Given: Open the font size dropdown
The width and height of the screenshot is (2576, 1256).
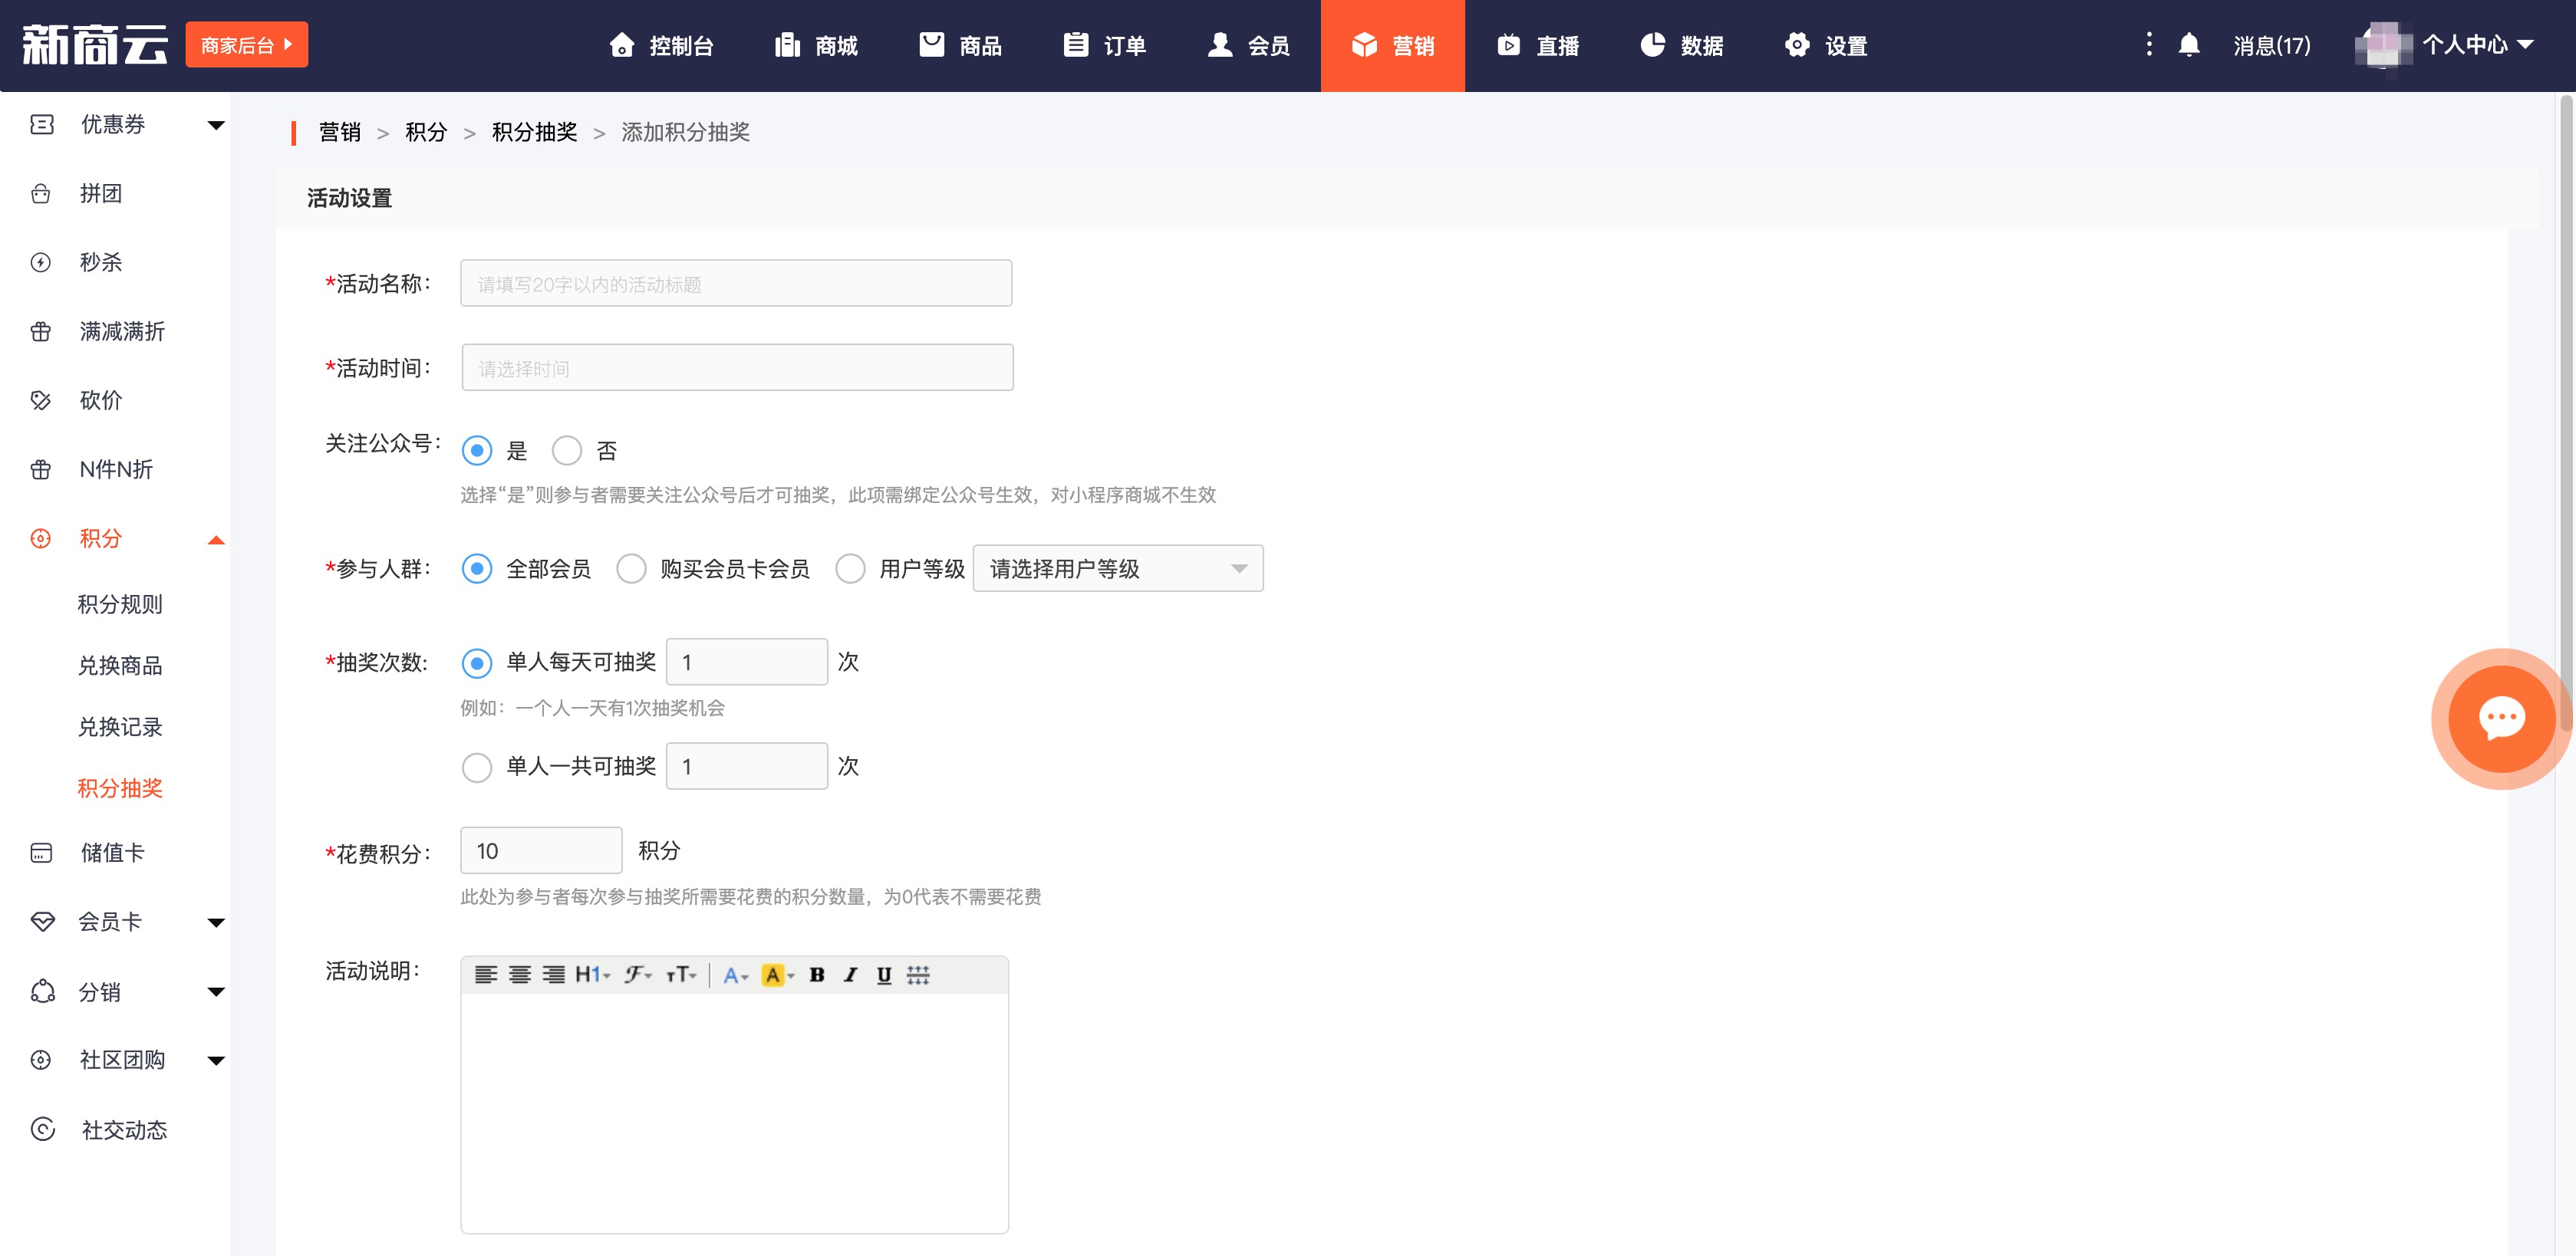Looking at the screenshot, I should (x=681, y=975).
